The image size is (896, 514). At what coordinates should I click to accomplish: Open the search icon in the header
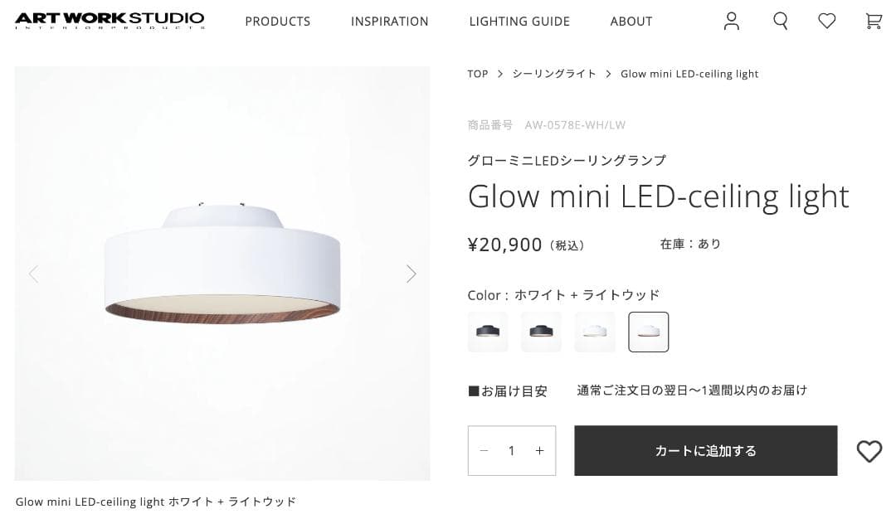click(x=780, y=21)
